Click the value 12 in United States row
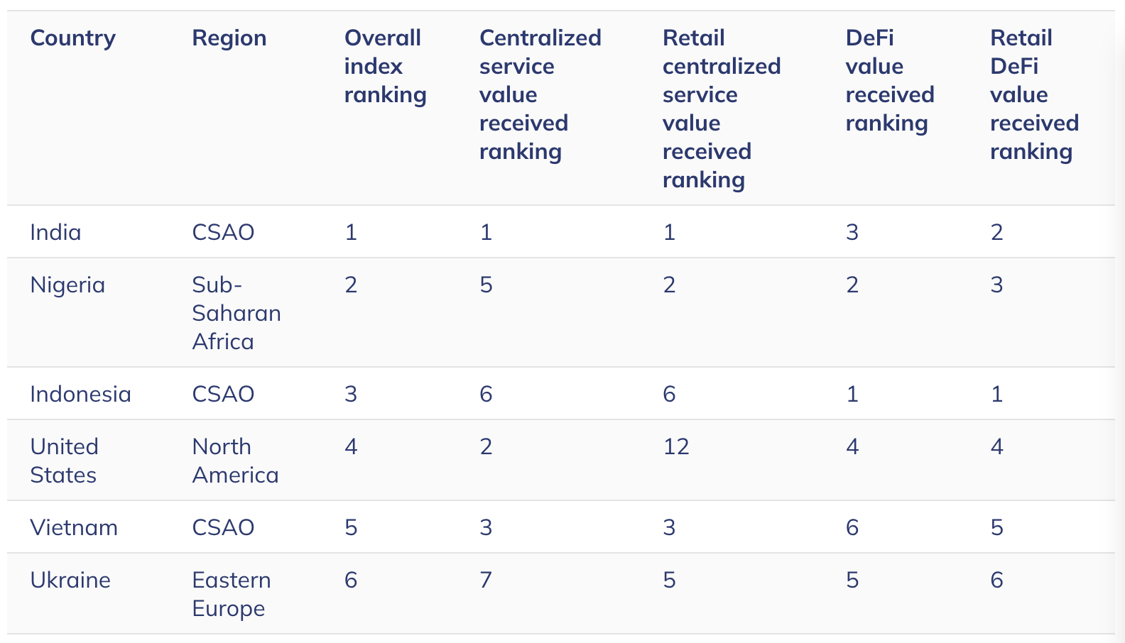1125x643 pixels. tap(675, 447)
